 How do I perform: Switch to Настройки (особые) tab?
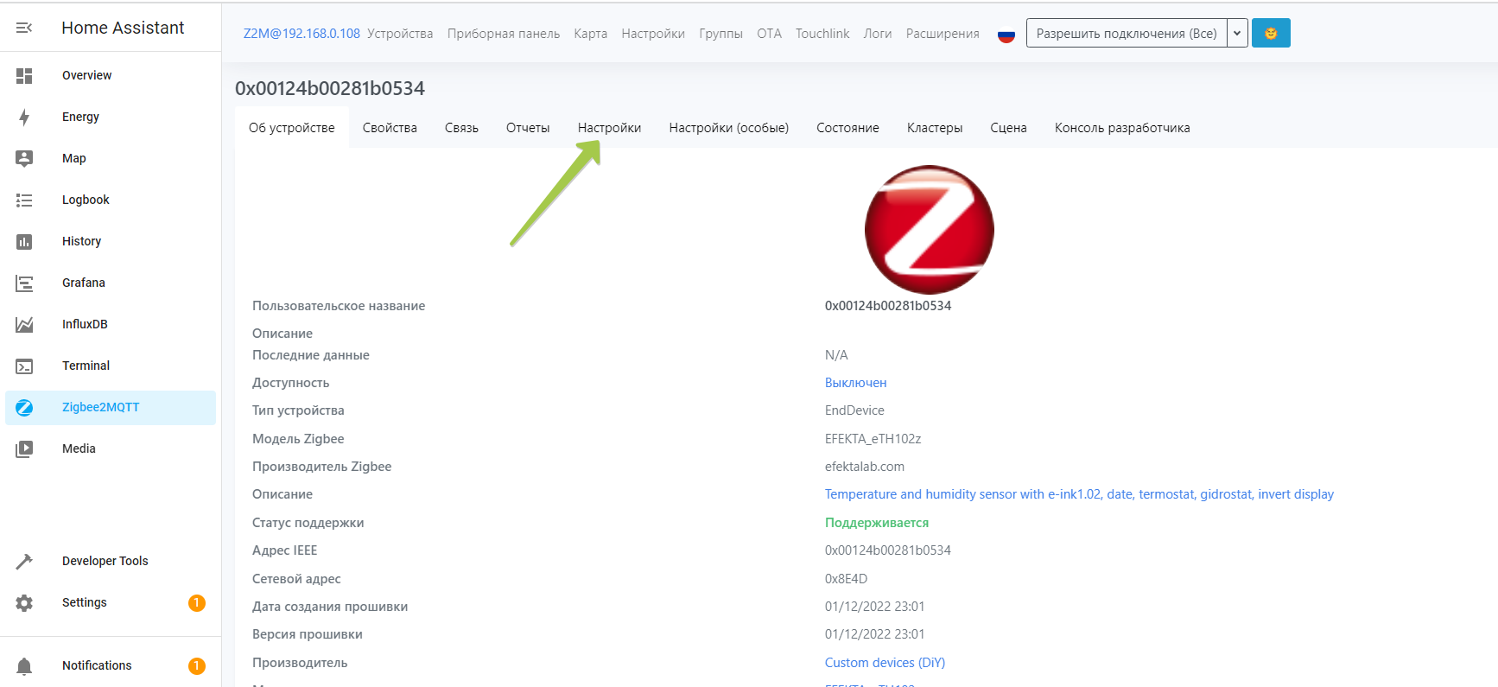(729, 128)
